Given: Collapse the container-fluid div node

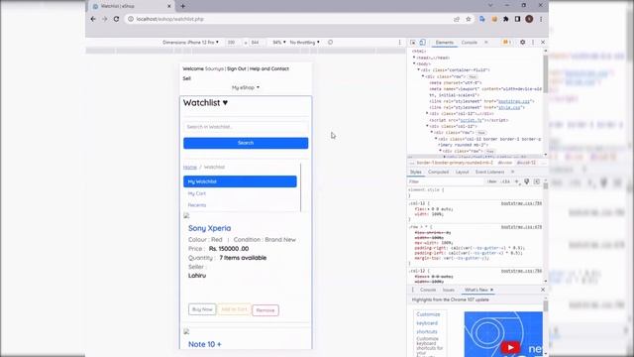Looking at the screenshot, I should tap(418, 70).
